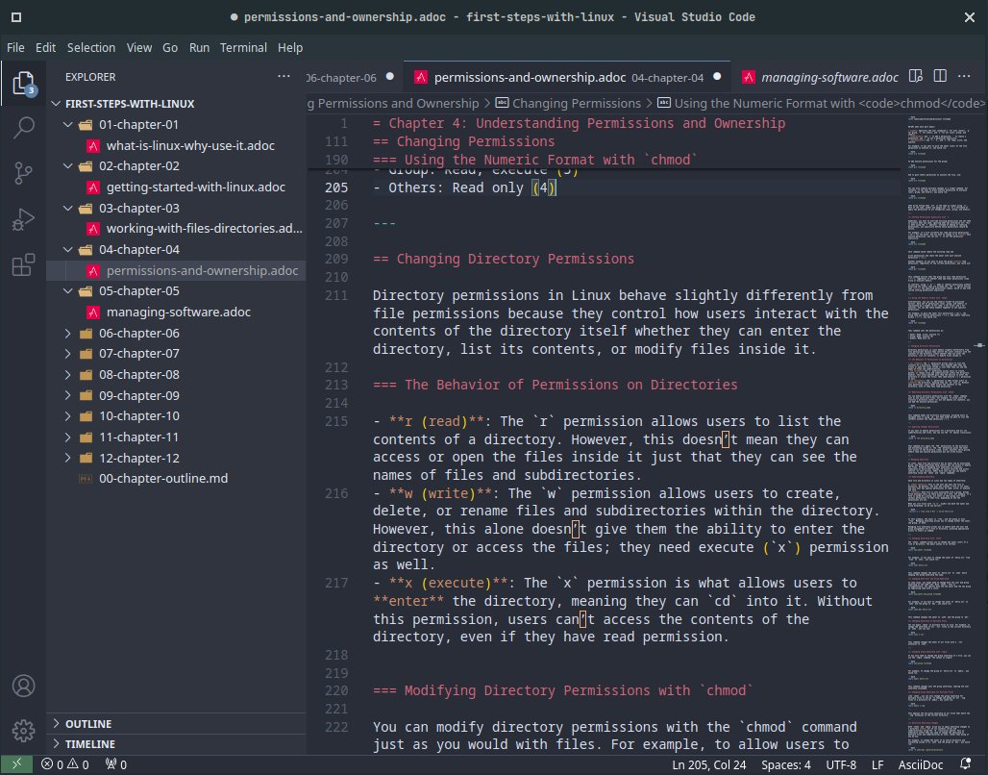The image size is (988, 775).
Task: Open editor More Actions ellipsis
Action: point(964,76)
